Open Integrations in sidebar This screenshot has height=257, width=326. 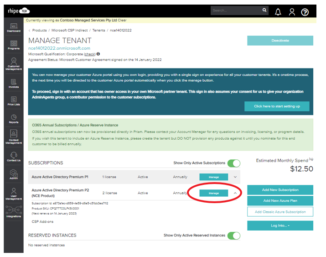coord(14,211)
